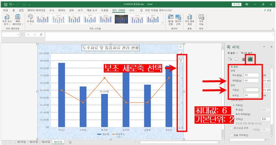Open the Name Box dropdown arrow
Viewport: 276px width, 145px height.
(x=18, y=34)
